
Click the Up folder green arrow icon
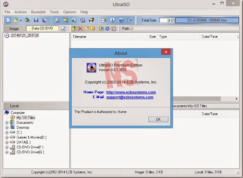(74, 29)
